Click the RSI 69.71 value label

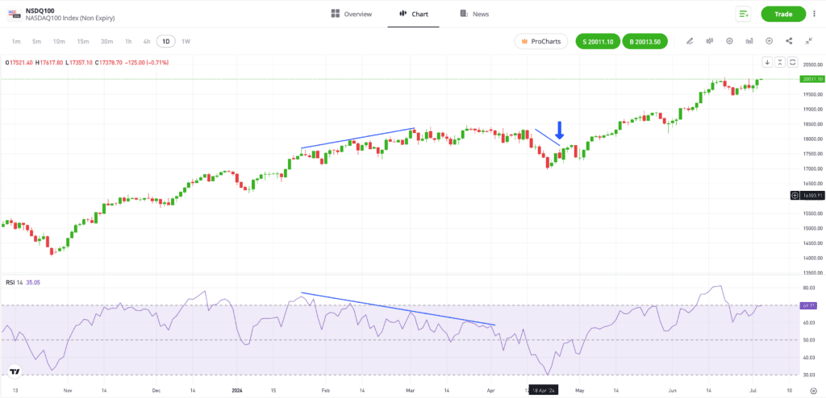[809, 305]
